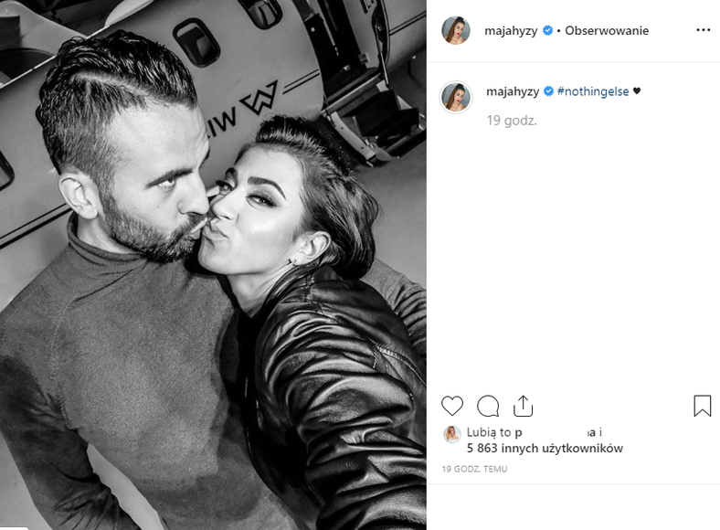Click the small liker avatar thumbnail
The width and height of the screenshot is (720, 530).
[x=452, y=434]
